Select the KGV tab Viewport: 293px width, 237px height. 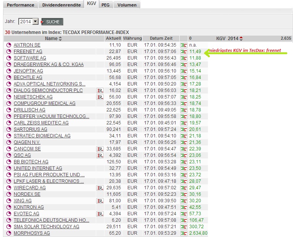coord(92,4)
